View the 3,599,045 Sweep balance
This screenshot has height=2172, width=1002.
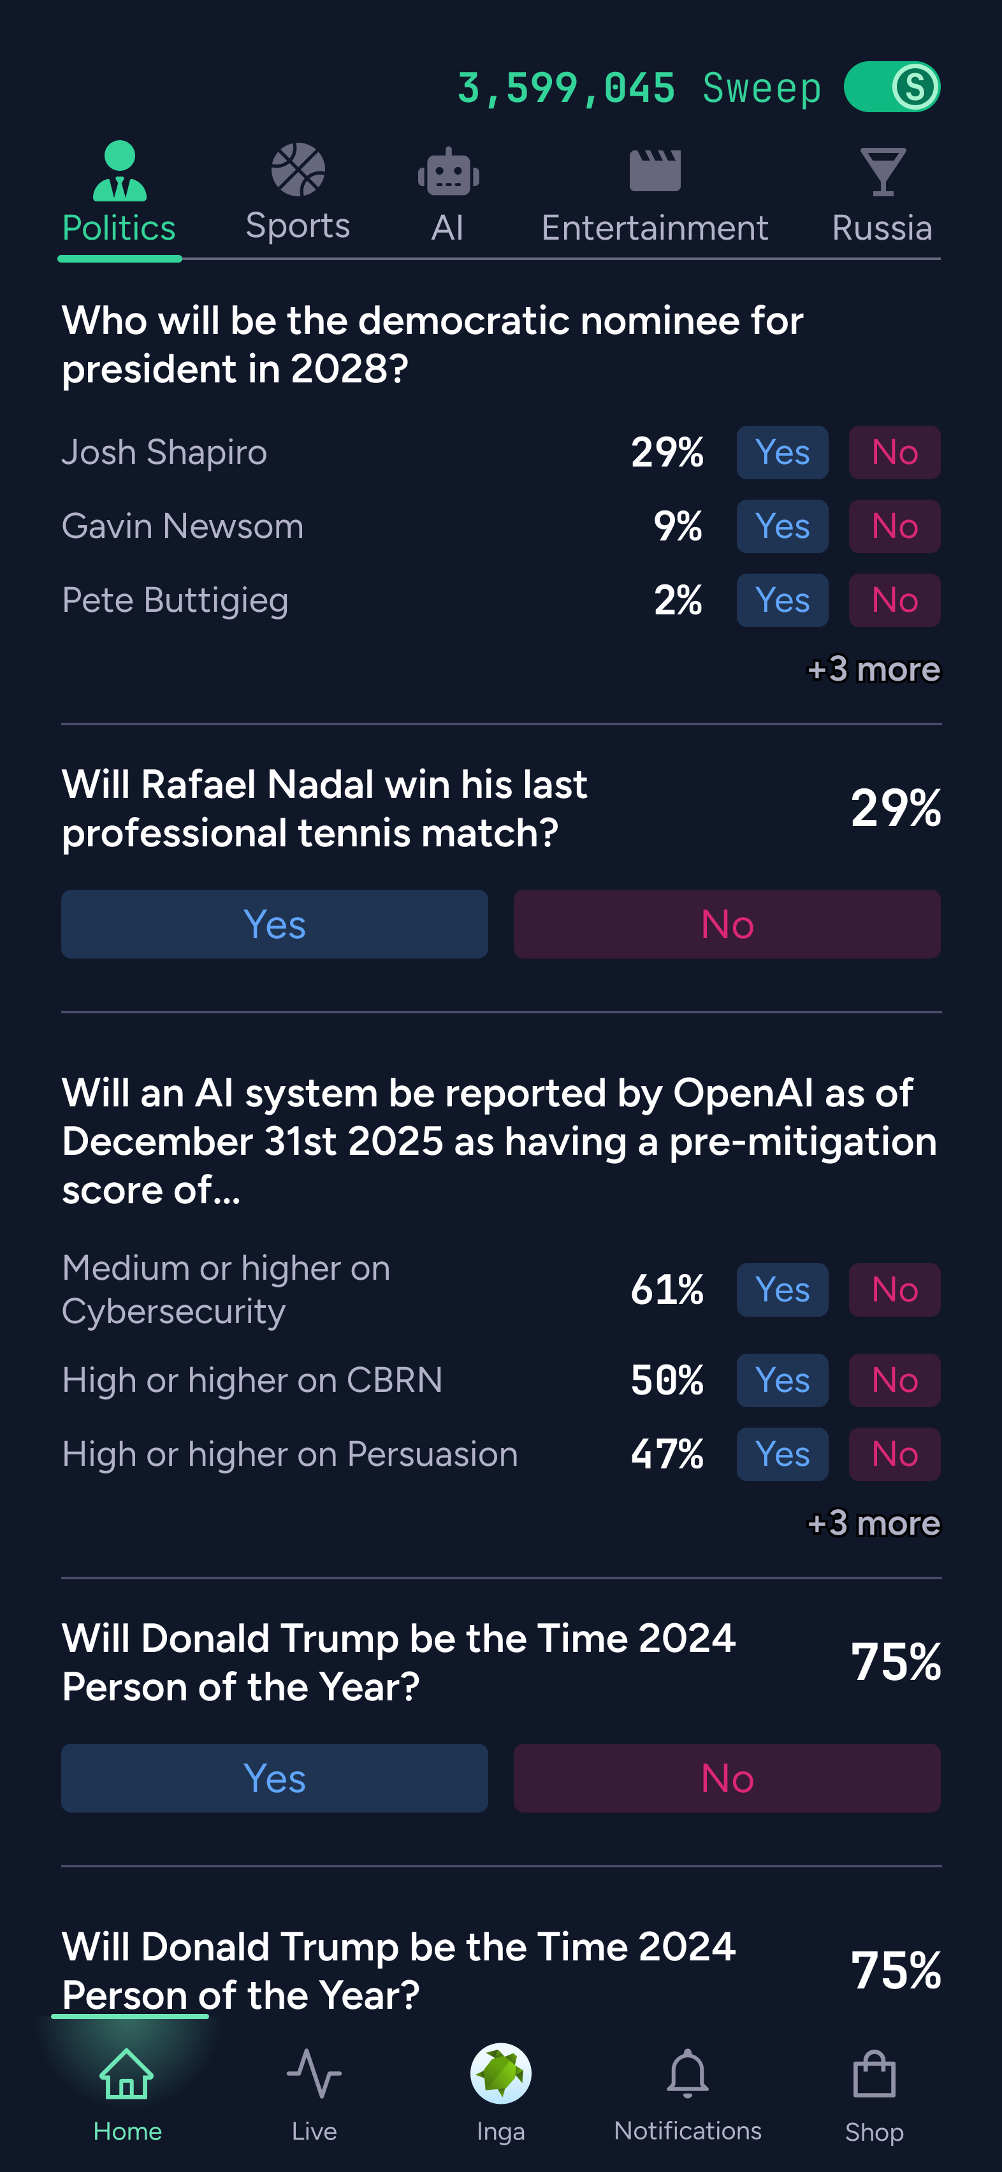[639, 88]
